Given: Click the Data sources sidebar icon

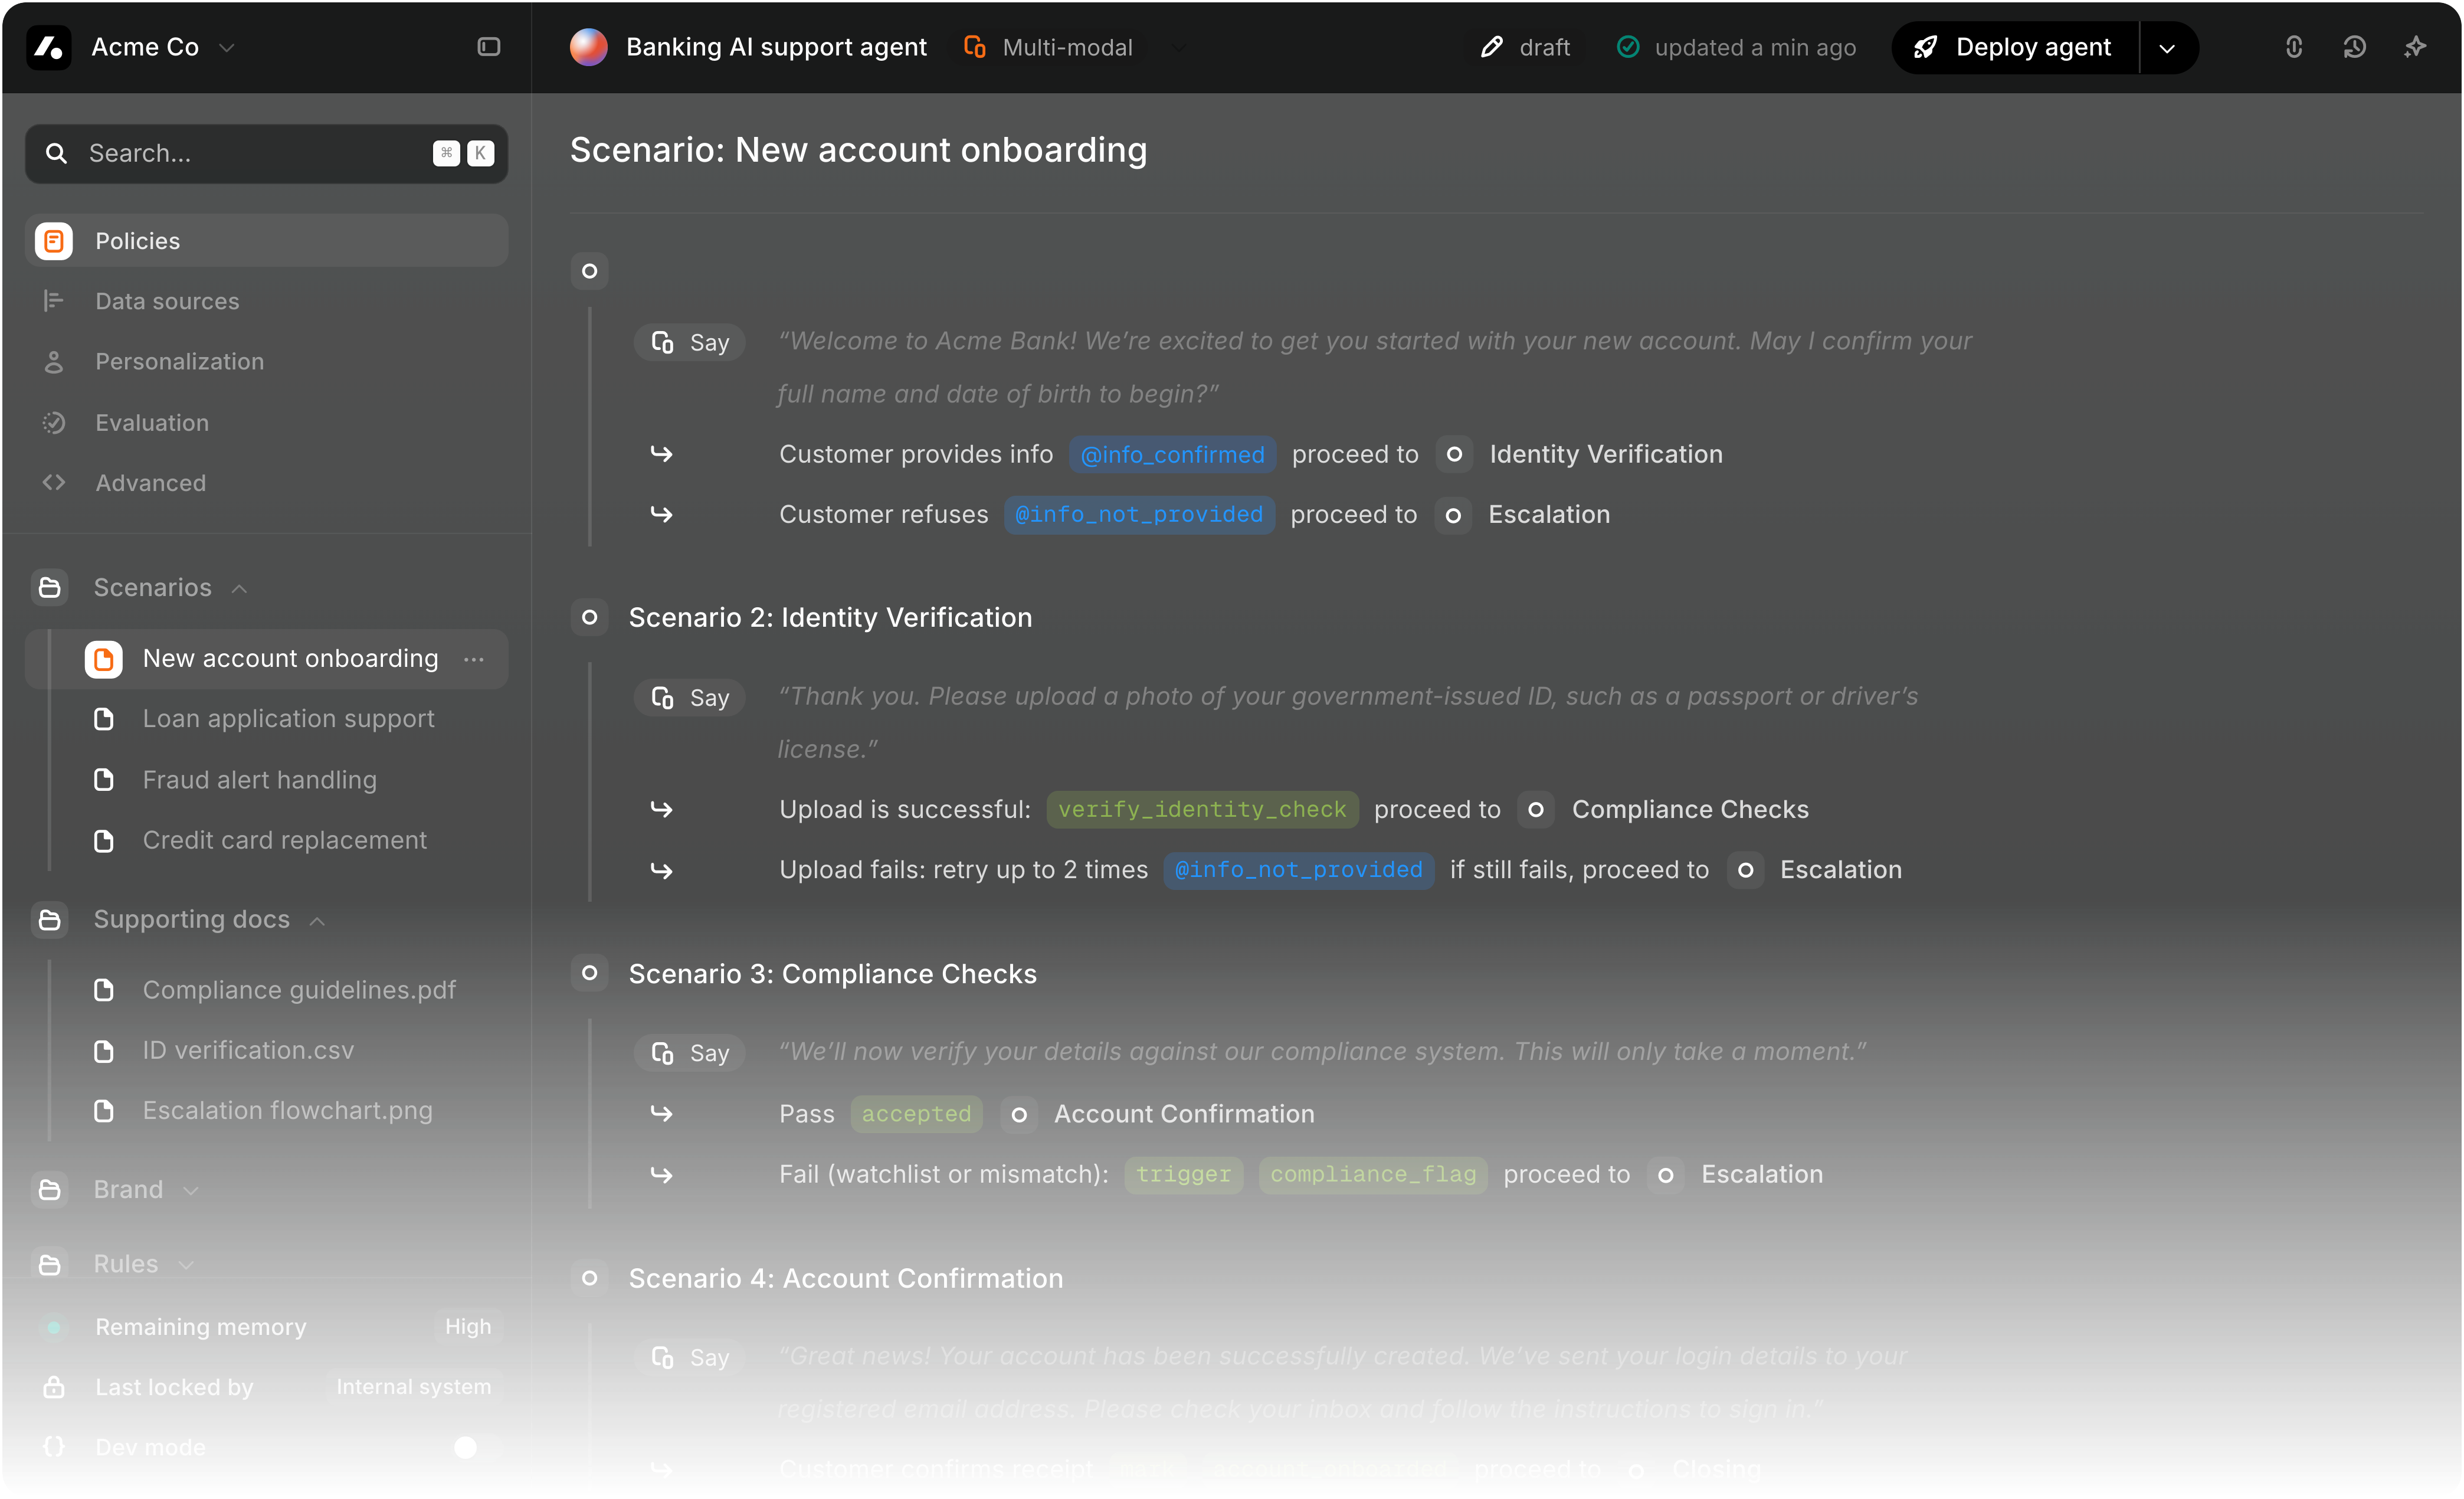Looking at the screenshot, I should point(54,301).
